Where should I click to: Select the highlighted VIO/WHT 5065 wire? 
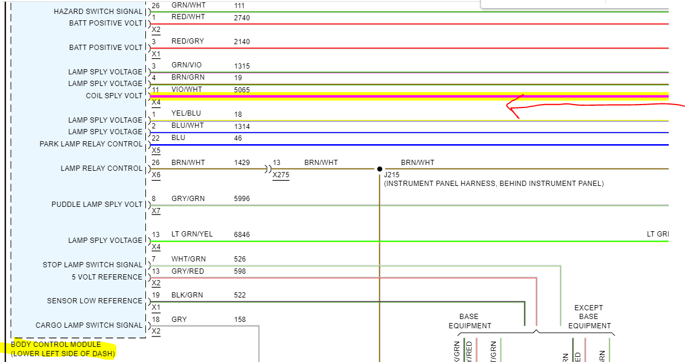[409, 96]
